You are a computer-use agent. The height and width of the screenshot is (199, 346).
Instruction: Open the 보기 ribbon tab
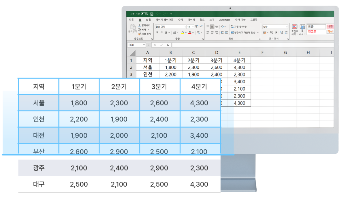point(212,20)
